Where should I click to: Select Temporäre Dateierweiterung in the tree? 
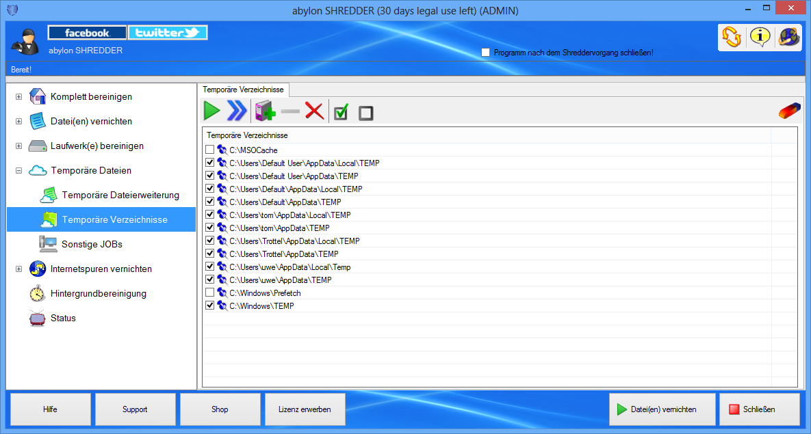(x=120, y=195)
